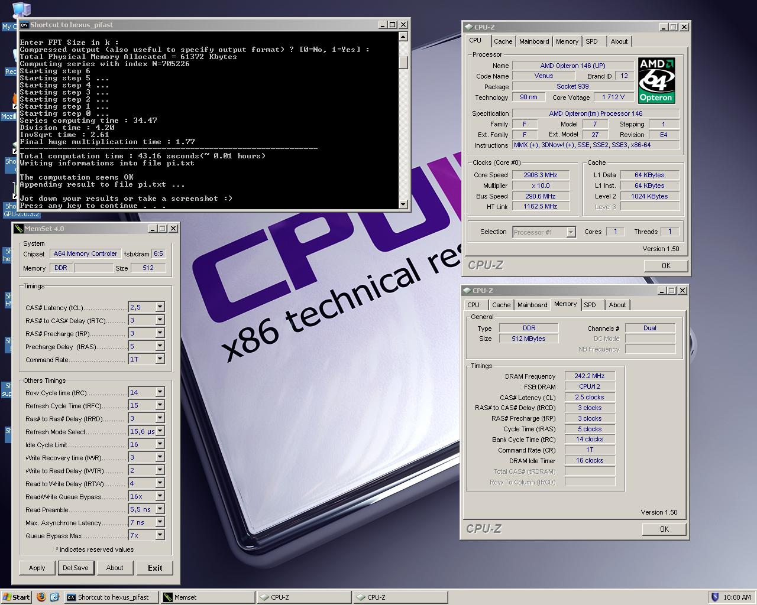Click the command prompt scrollbar thumb
The image size is (757, 605).
pyautogui.click(x=403, y=62)
